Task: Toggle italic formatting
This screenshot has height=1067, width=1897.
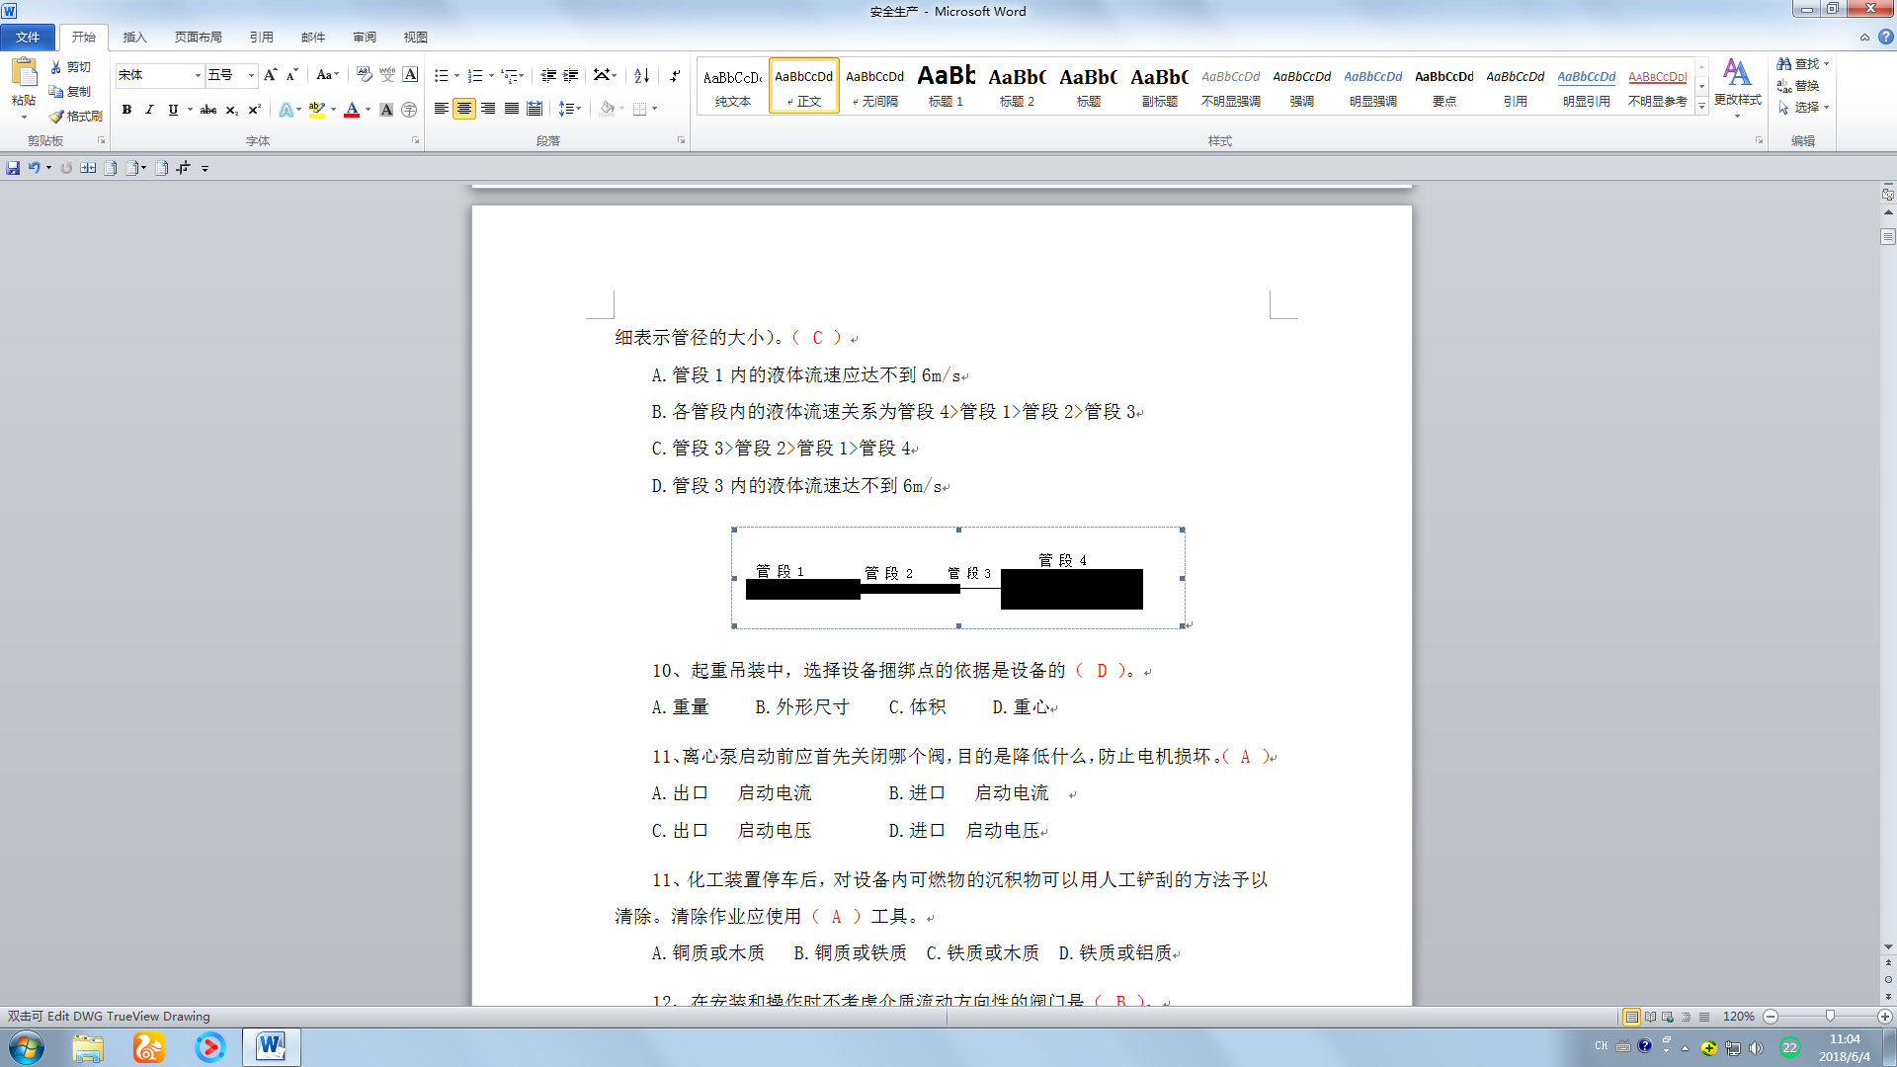Action: (x=149, y=110)
